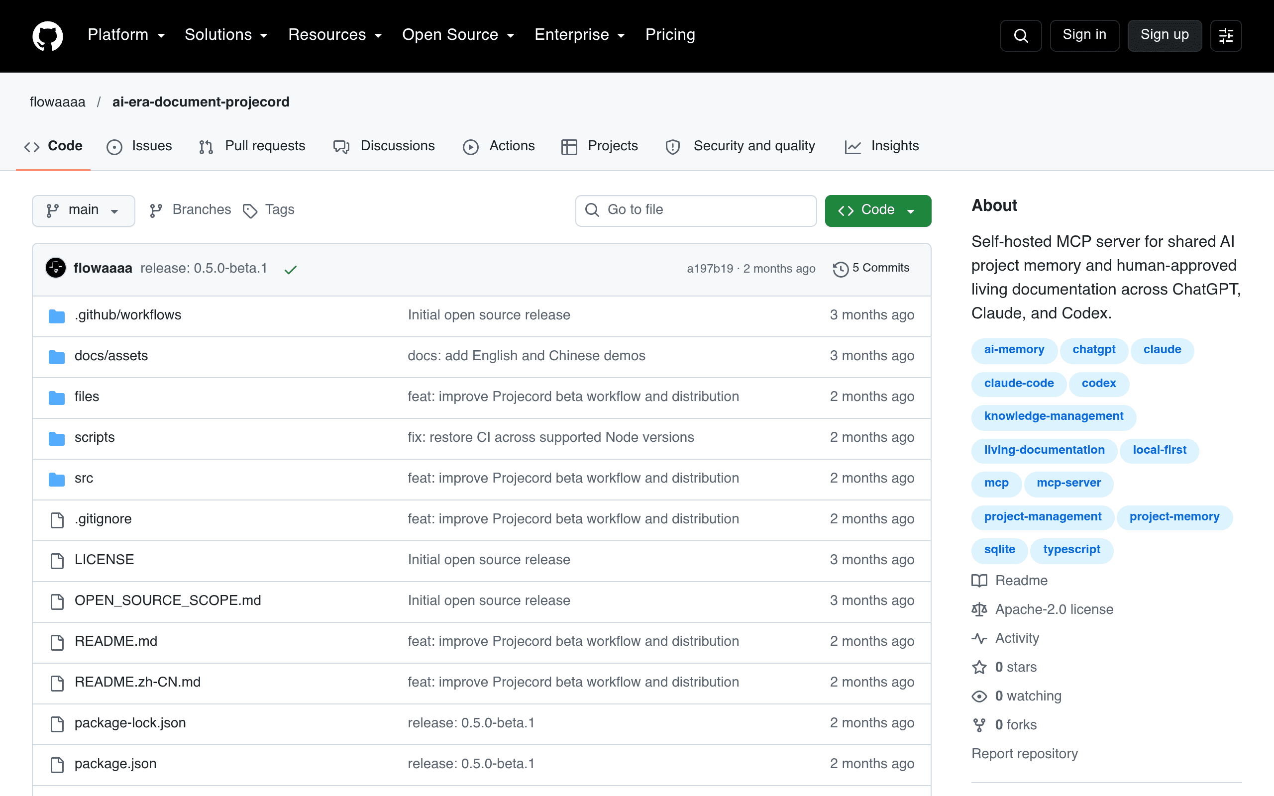Click the Sign in button
The image size is (1274, 796).
(x=1084, y=35)
